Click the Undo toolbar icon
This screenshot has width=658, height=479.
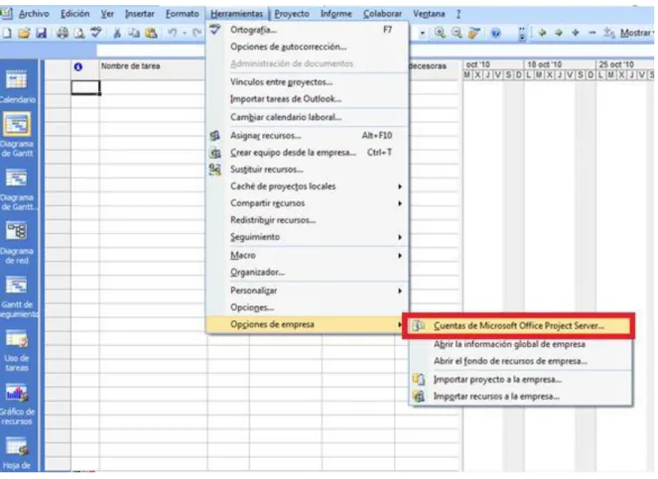pos(172,33)
